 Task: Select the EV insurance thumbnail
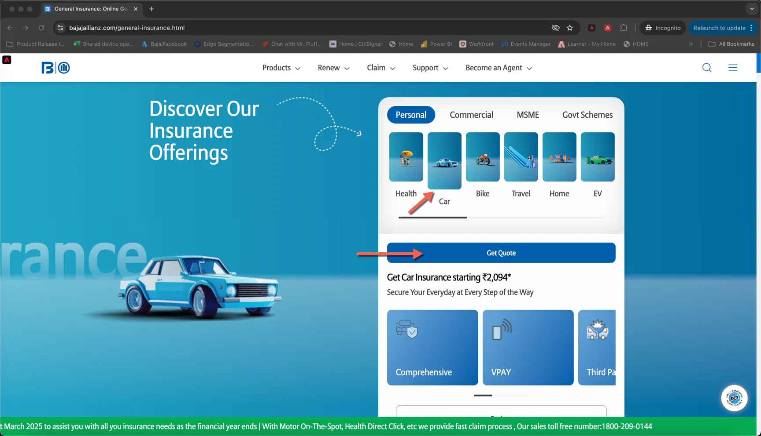[598, 157]
